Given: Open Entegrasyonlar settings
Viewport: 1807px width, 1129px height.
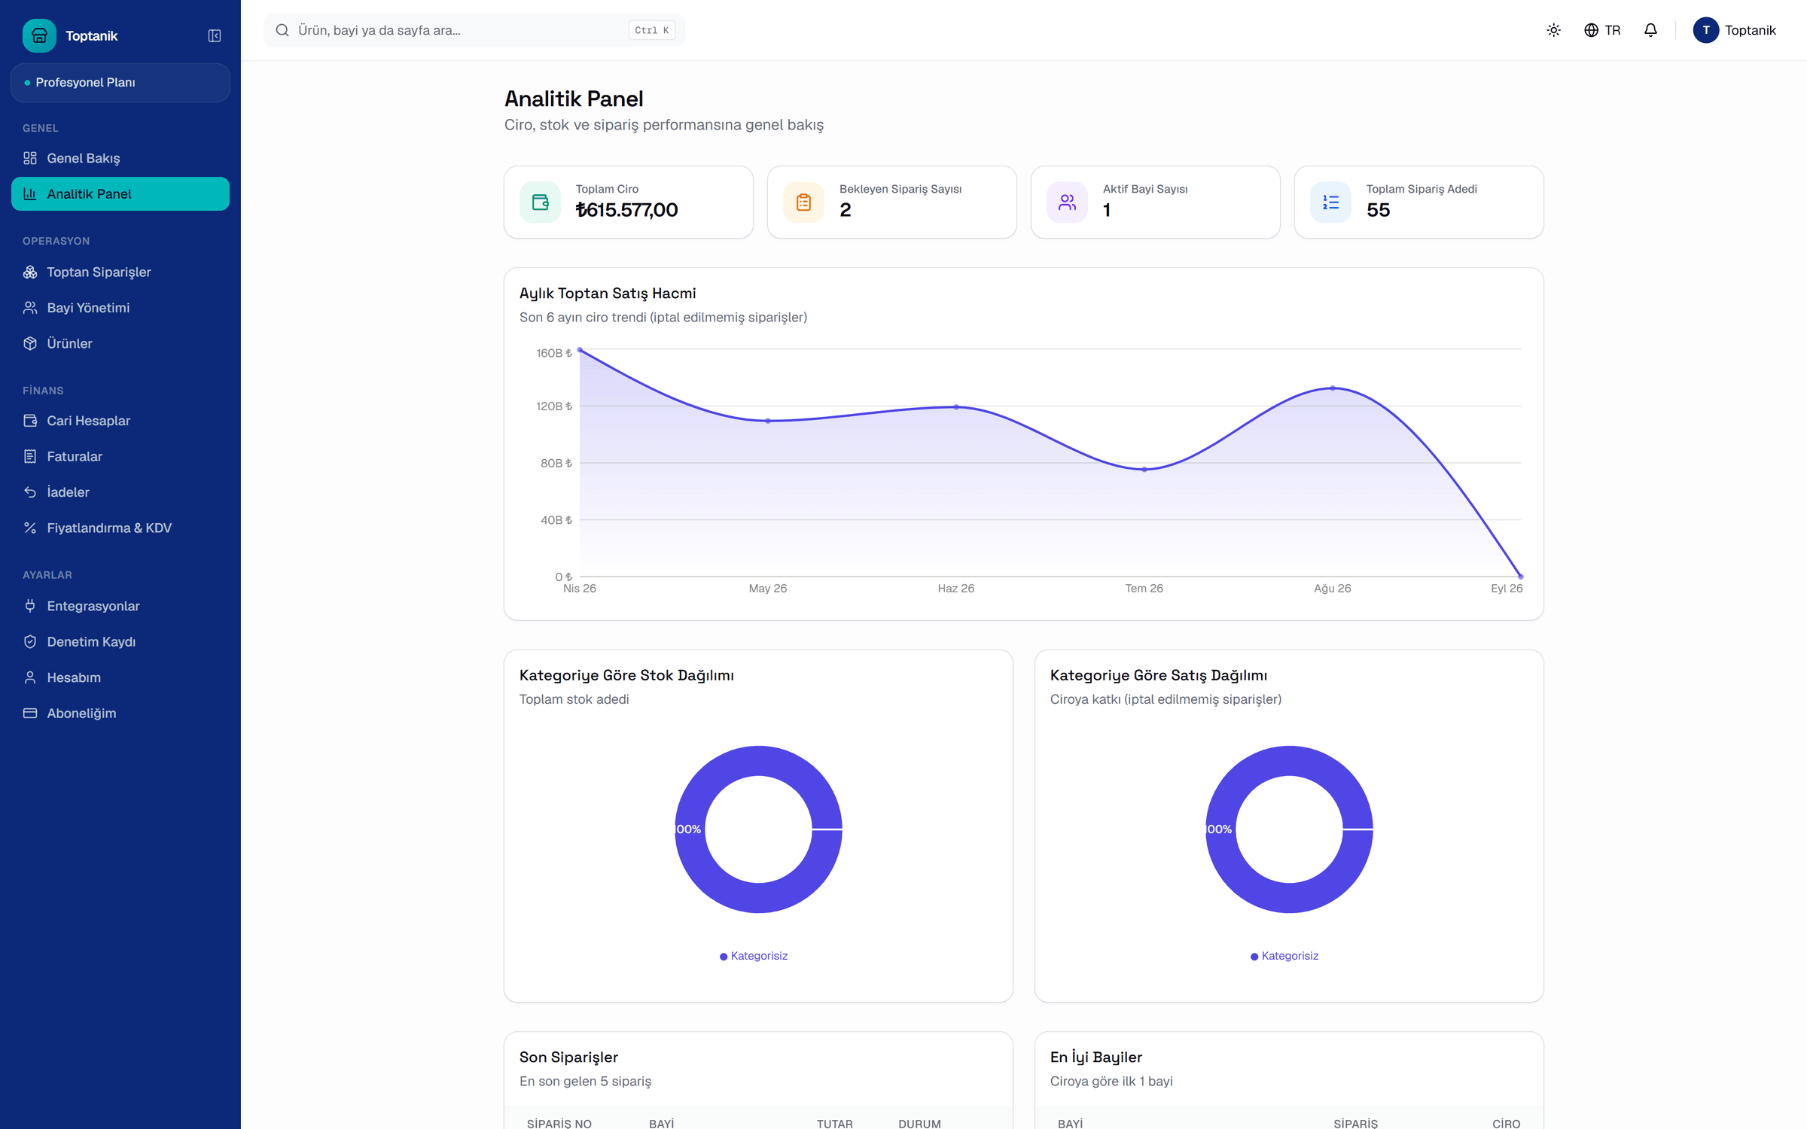Looking at the screenshot, I should pyautogui.click(x=120, y=606).
